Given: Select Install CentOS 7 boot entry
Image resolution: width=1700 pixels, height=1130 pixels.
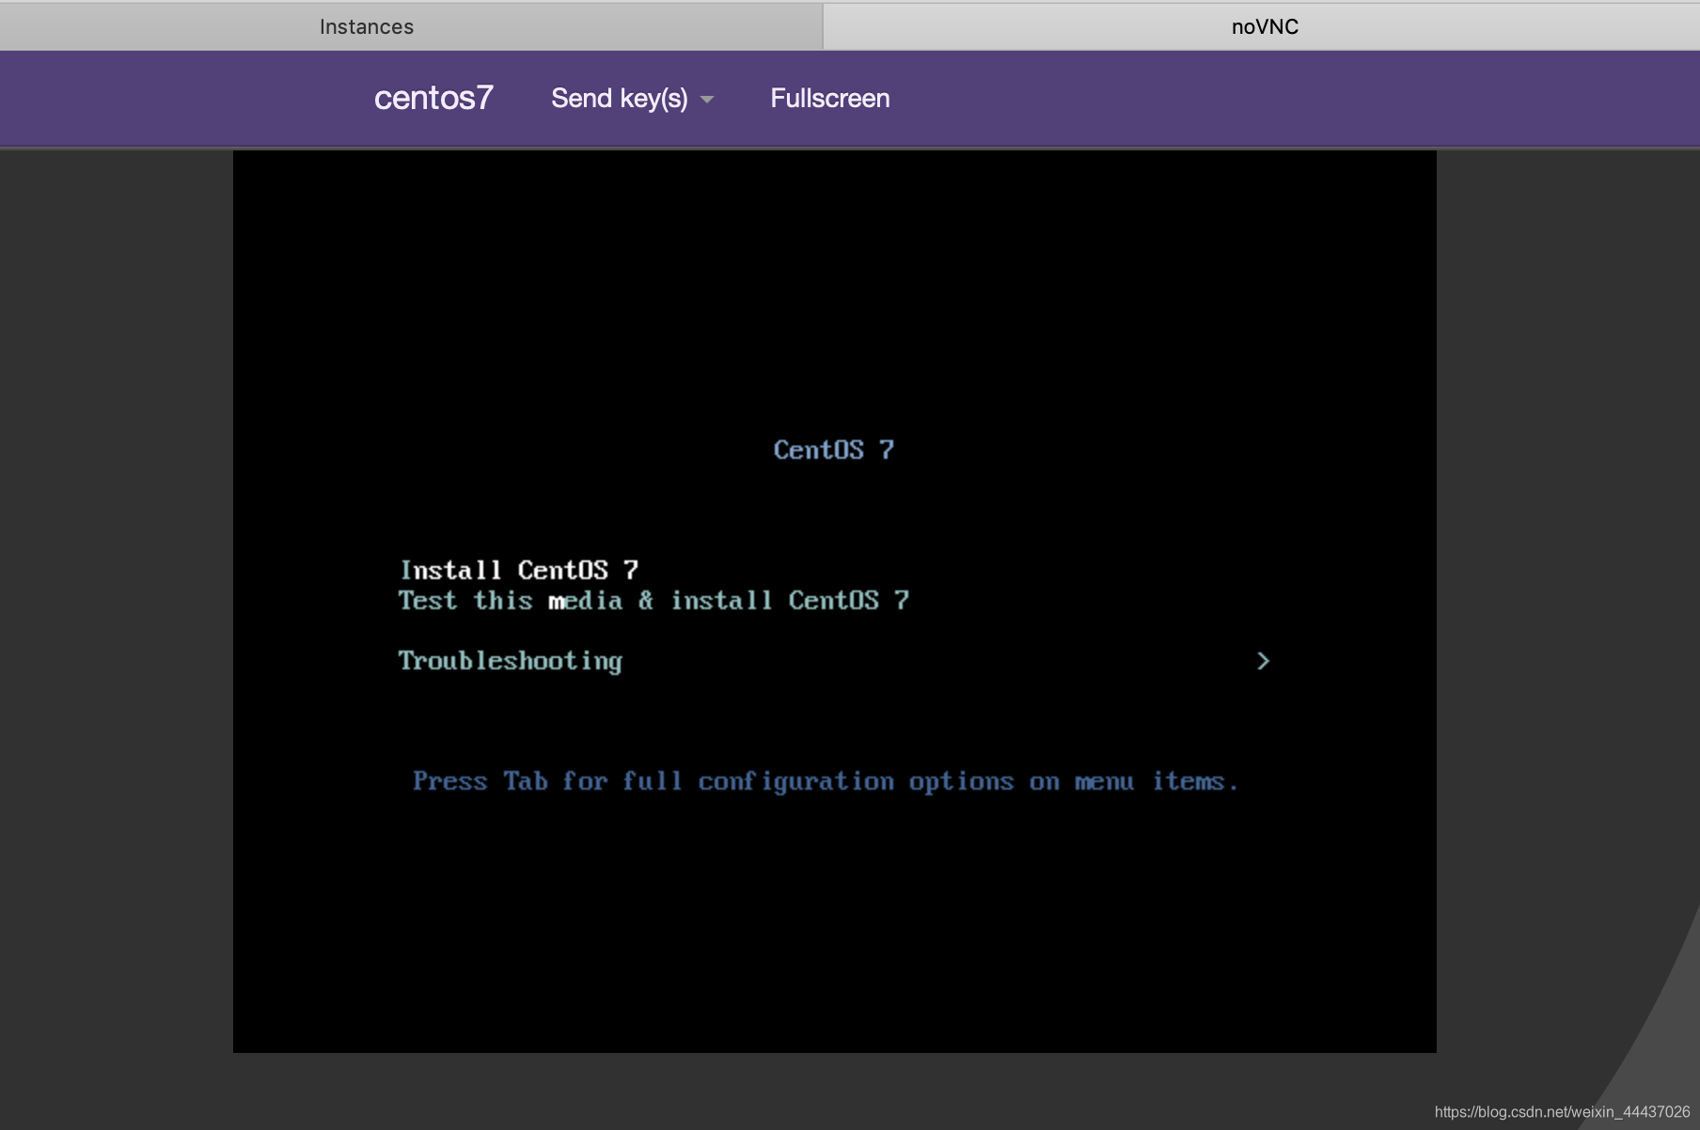Looking at the screenshot, I should point(519,570).
